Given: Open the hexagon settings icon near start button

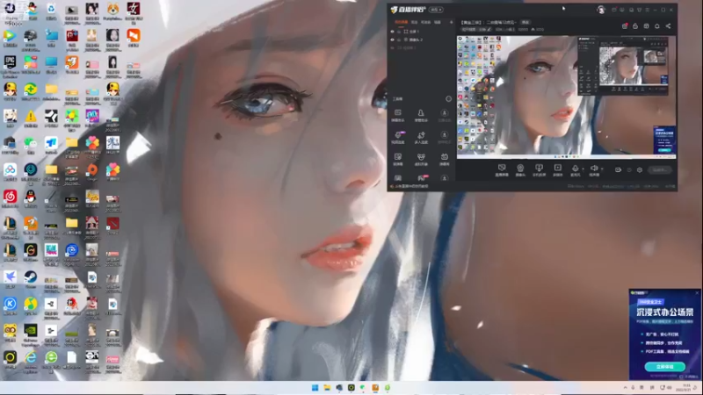Looking at the screenshot, I should [640, 170].
